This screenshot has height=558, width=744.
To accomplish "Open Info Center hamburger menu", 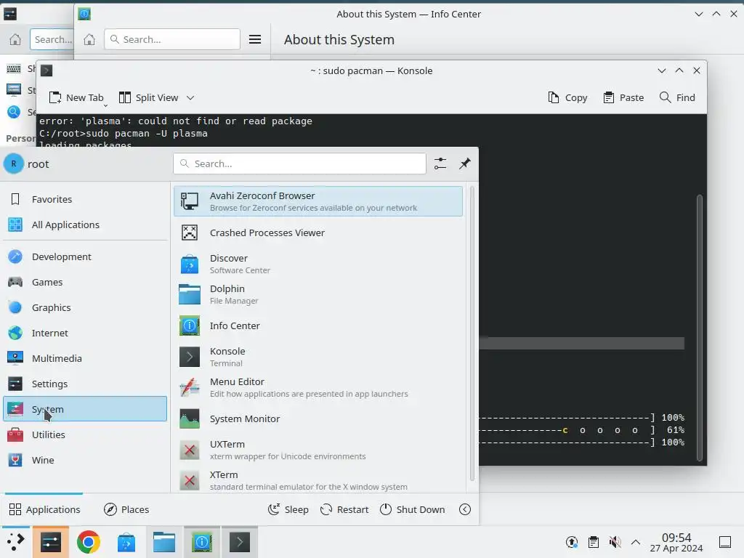I will tap(255, 39).
